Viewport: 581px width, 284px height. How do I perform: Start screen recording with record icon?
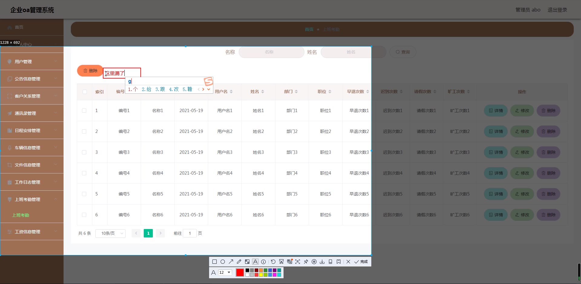point(314,262)
